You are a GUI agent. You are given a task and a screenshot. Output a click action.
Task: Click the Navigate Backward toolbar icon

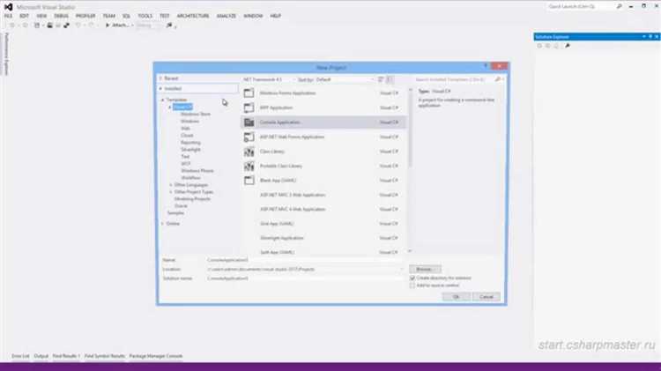(x=11, y=26)
